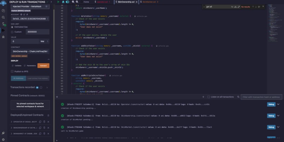This screenshot has height=142, width=284.
Task: Remove the OPERATOR deployed contract
Action: point(48,122)
